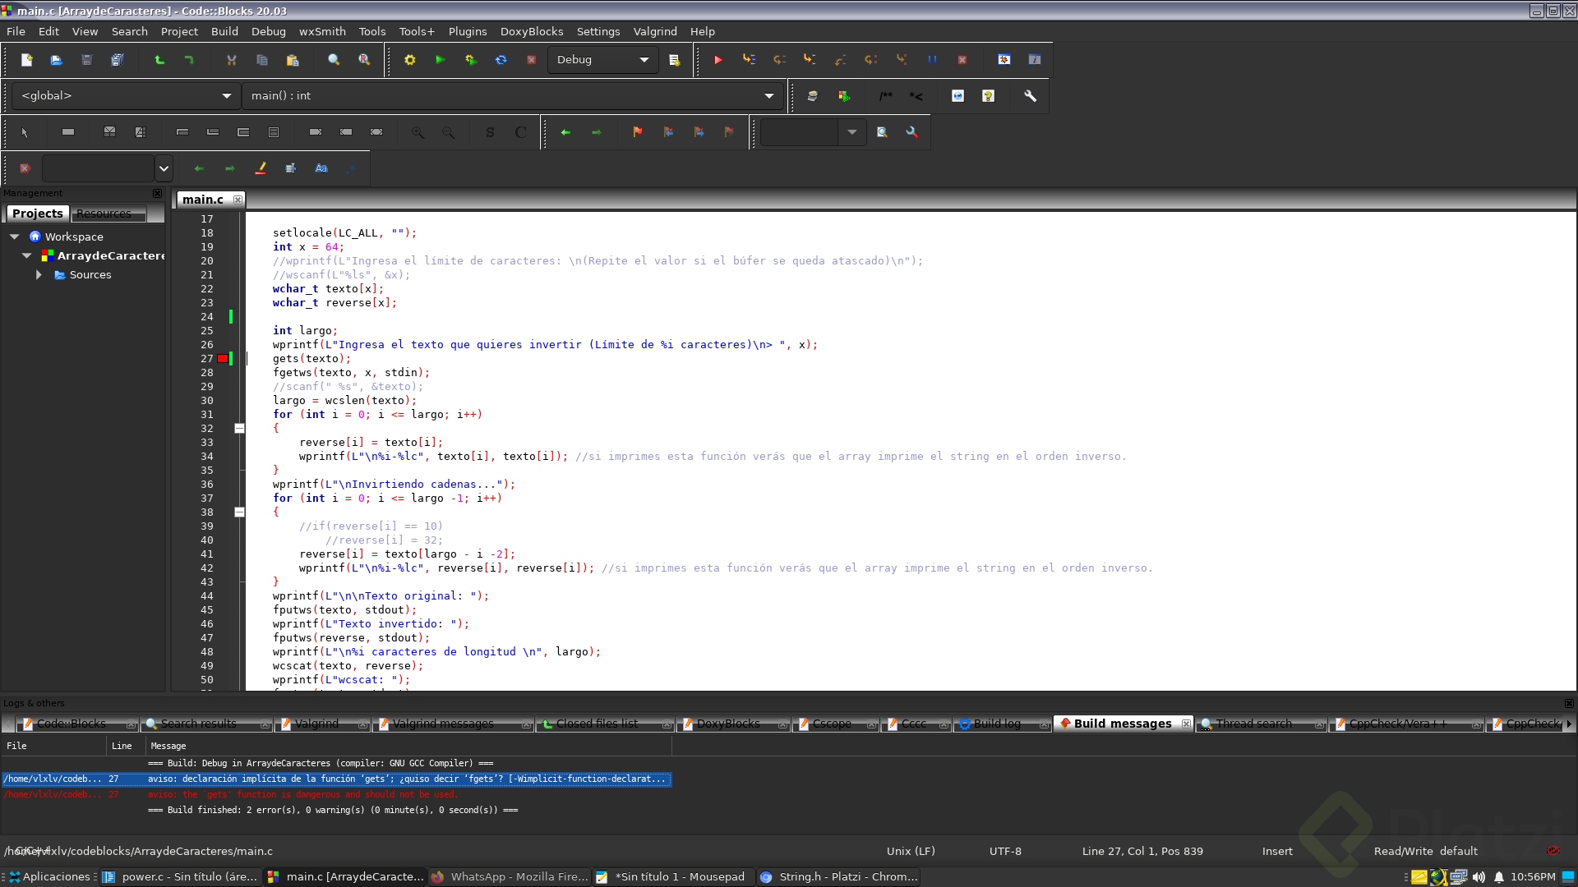1578x887 pixels.
Task: Toggle highlight marker pen in search toolbar
Action: [261, 168]
